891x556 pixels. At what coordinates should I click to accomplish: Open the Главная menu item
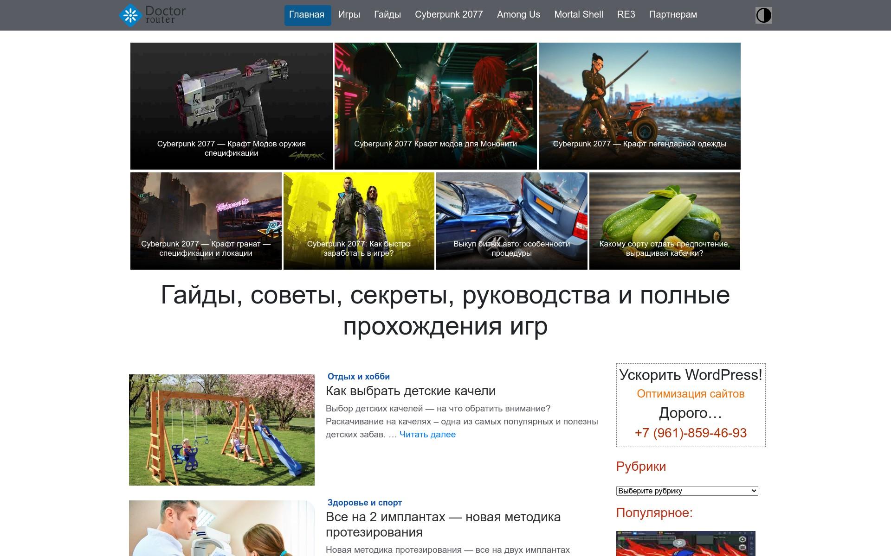[x=307, y=15]
